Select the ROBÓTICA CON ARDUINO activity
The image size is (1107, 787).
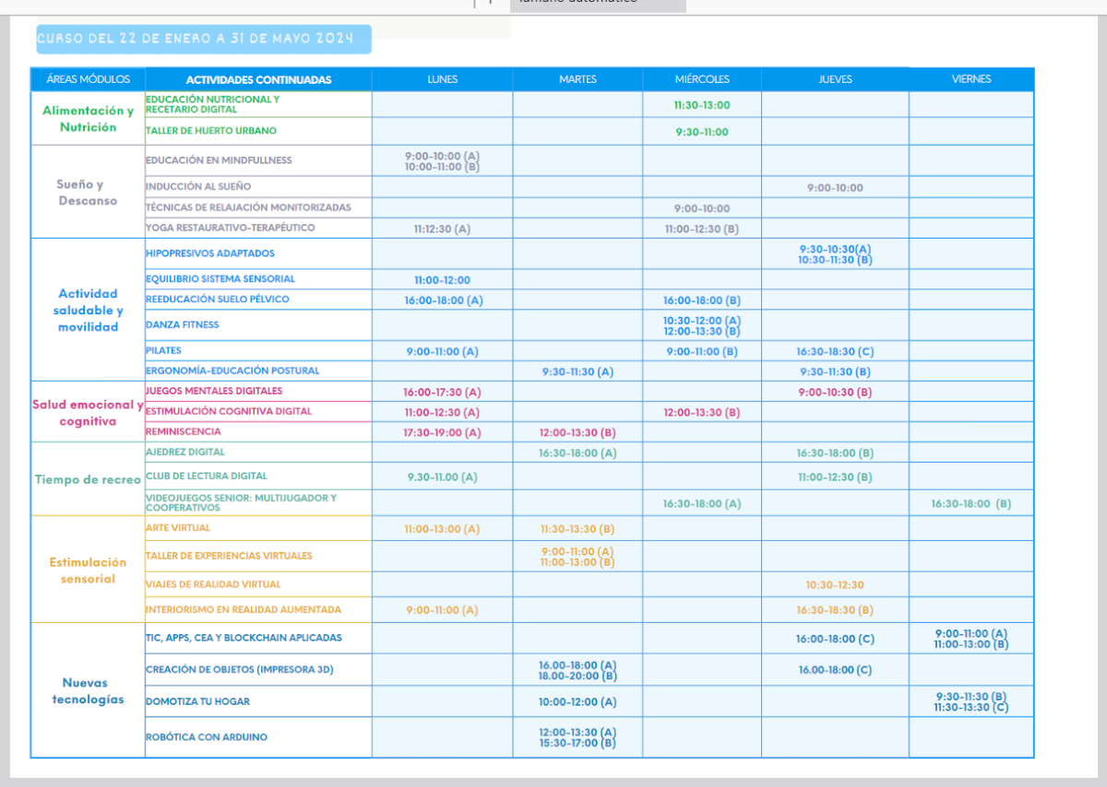207,737
